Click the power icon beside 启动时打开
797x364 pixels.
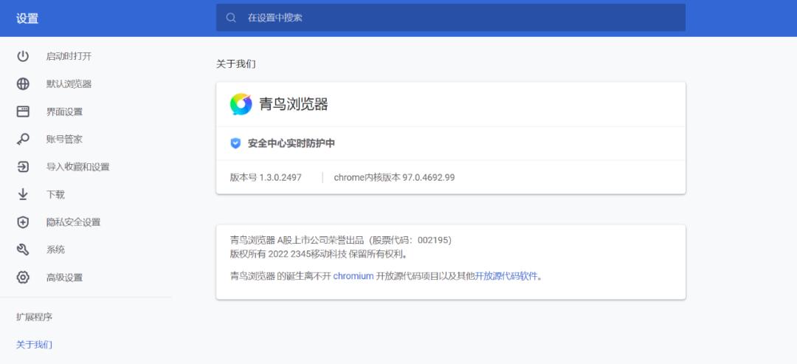23,56
